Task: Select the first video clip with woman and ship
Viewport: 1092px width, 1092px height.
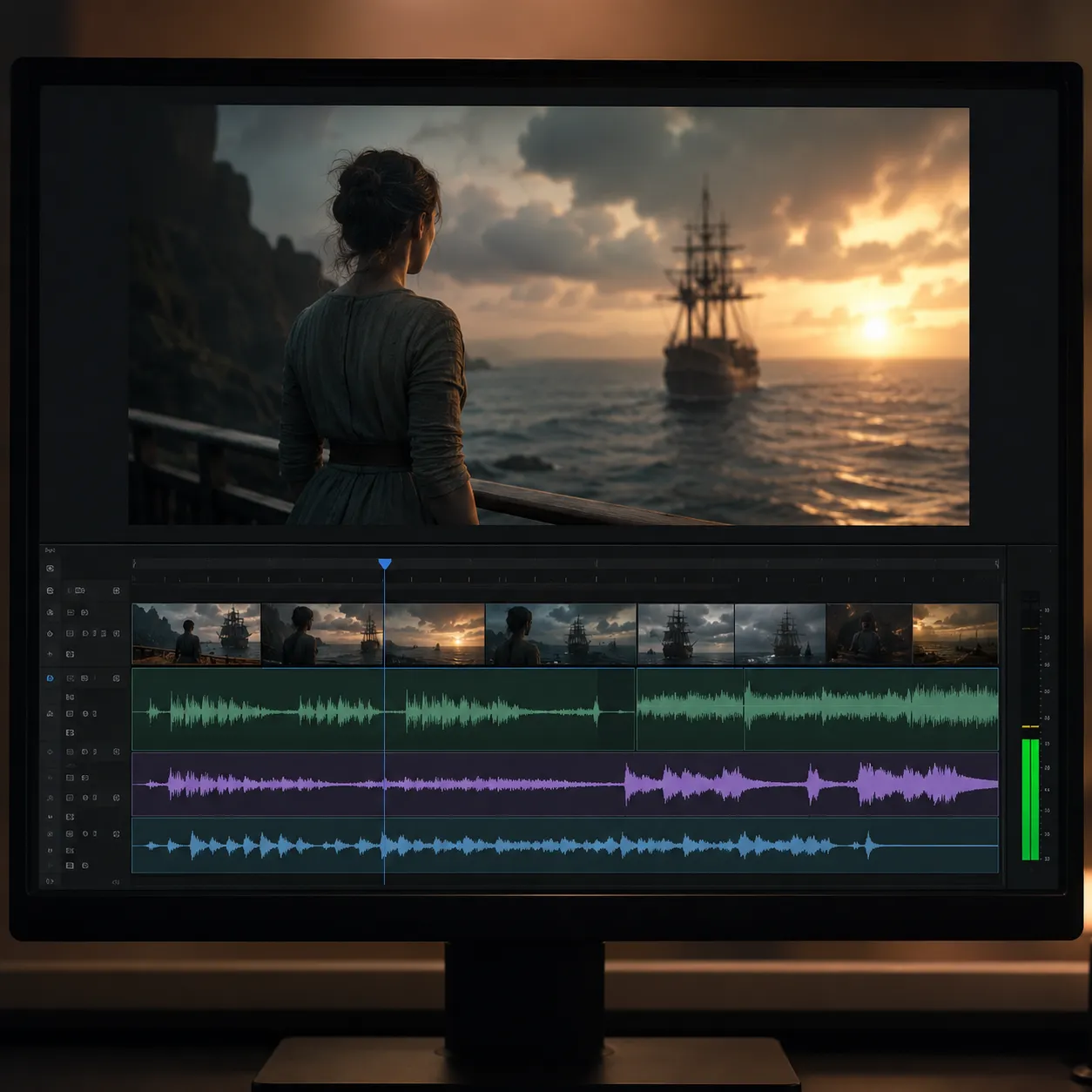Action: (x=196, y=634)
